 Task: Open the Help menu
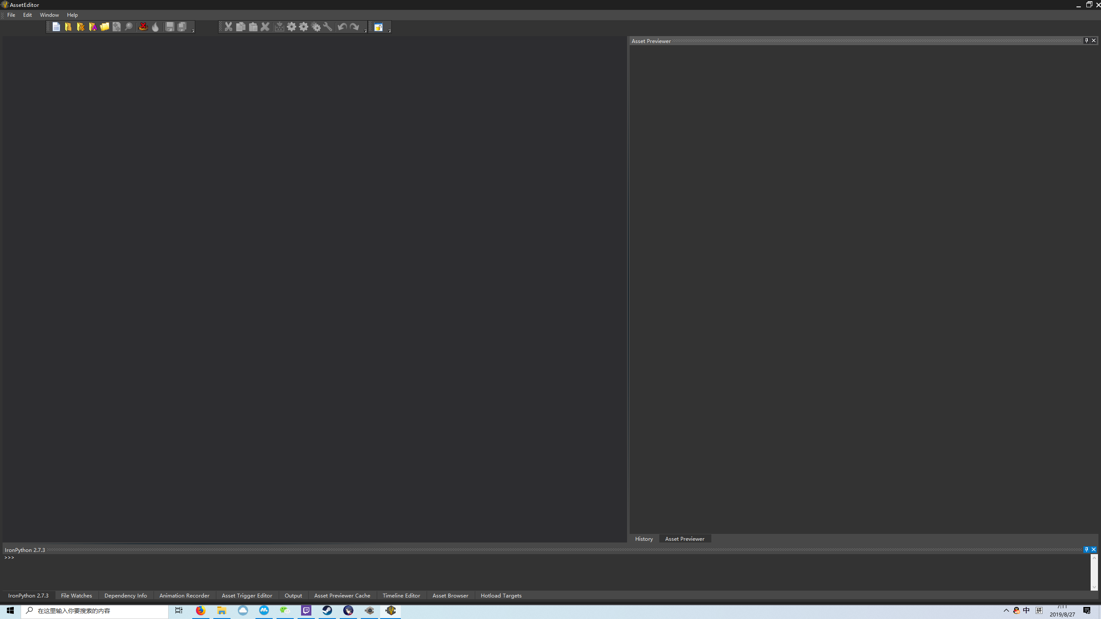tap(72, 15)
